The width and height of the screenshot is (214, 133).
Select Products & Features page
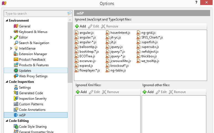[x=34, y=65]
